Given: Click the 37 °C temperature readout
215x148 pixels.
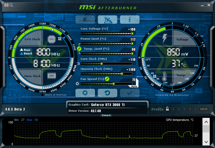Looking at the screenshot, I should (x=179, y=63).
